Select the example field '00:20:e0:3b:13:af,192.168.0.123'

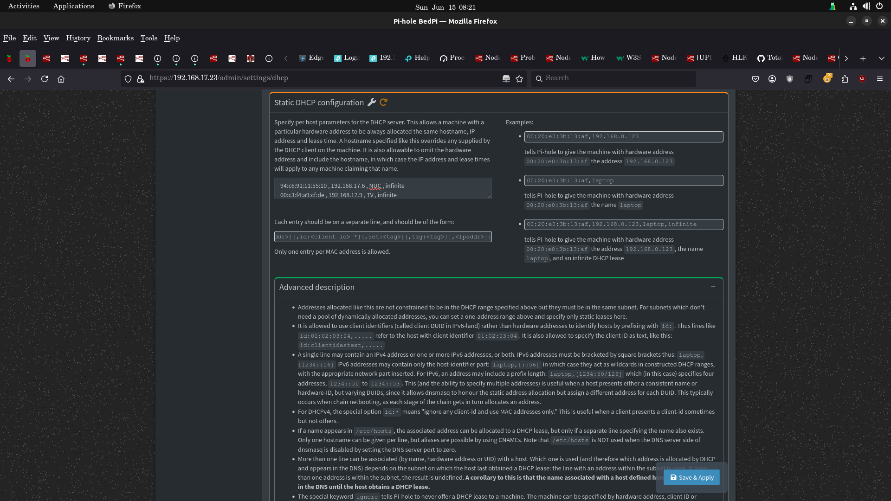click(x=624, y=136)
